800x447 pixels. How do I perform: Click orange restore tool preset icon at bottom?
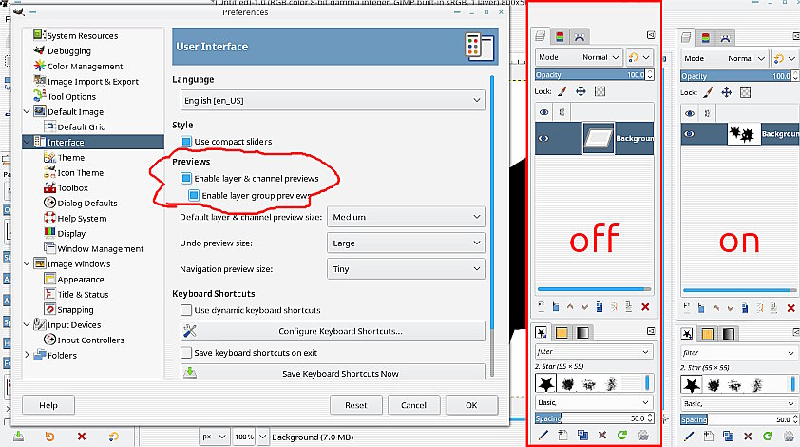tap(49, 437)
